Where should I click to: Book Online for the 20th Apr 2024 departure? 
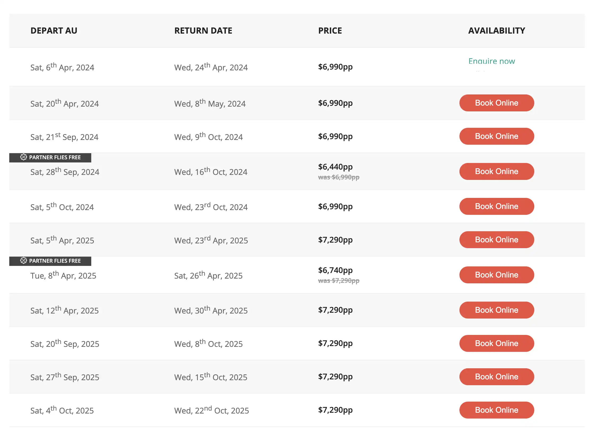click(x=497, y=103)
